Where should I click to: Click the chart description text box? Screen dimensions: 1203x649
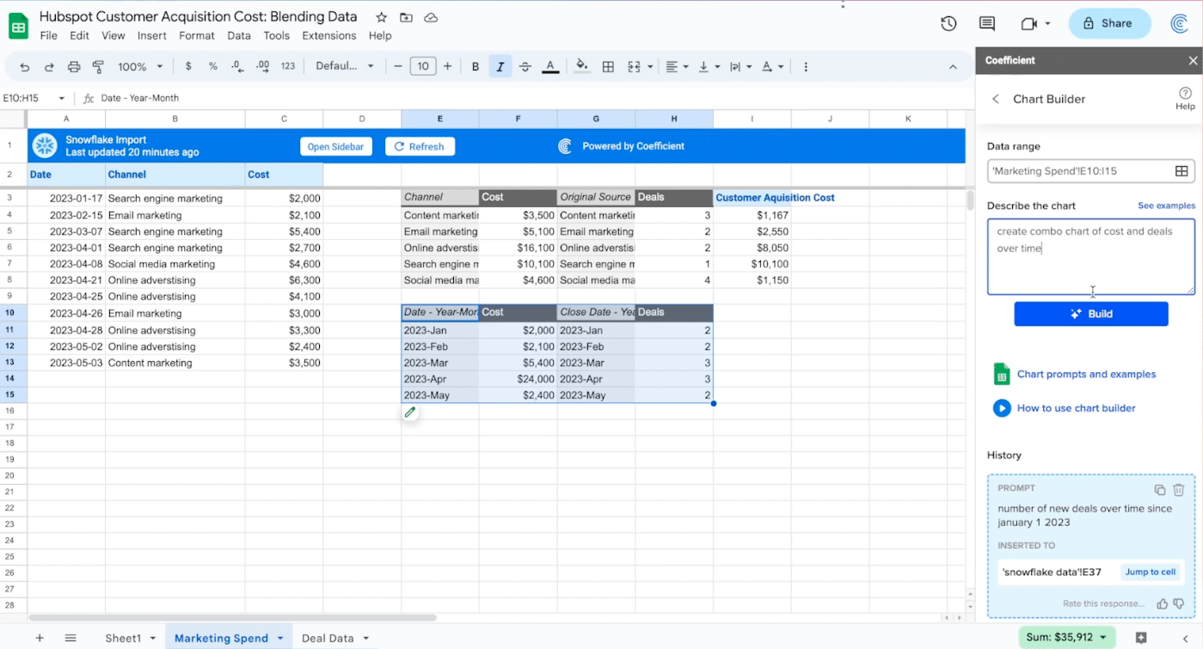coord(1090,256)
